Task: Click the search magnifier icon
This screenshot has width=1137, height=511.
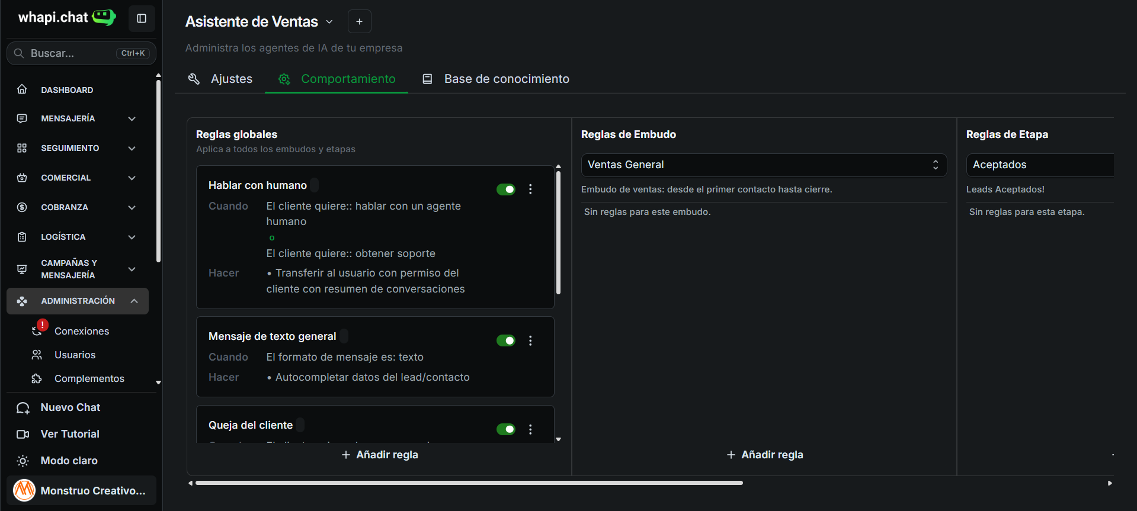Action: (x=19, y=53)
